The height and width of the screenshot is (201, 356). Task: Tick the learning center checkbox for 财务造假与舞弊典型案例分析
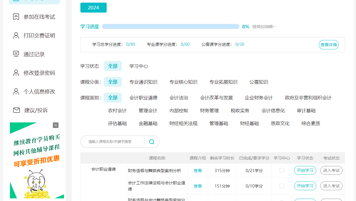pos(282,170)
